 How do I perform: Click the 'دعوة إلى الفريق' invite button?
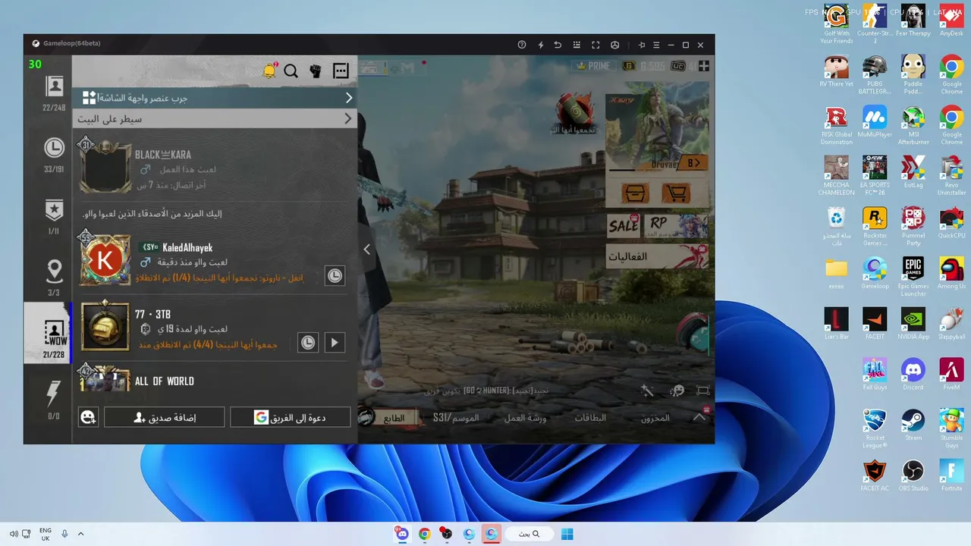[291, 417]
